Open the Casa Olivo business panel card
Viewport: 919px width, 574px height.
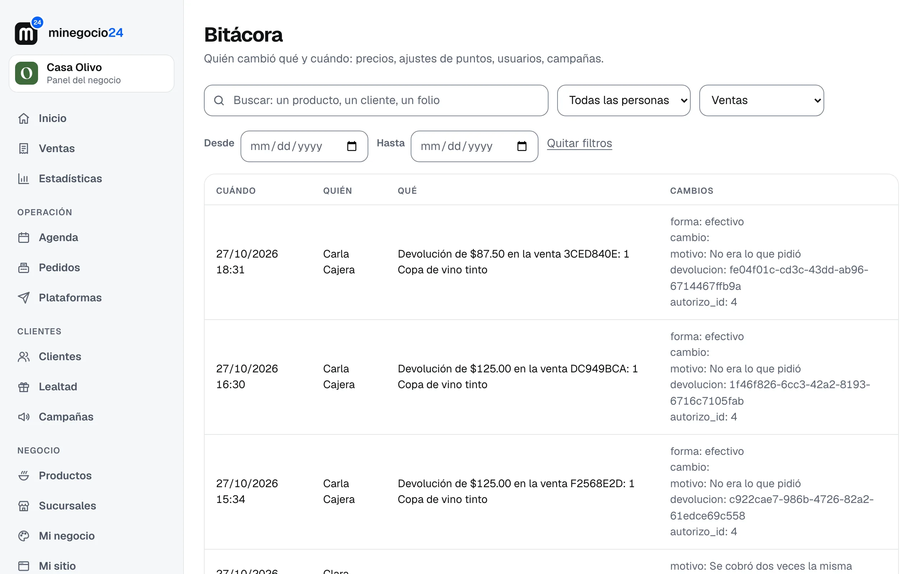coord(92,73)
